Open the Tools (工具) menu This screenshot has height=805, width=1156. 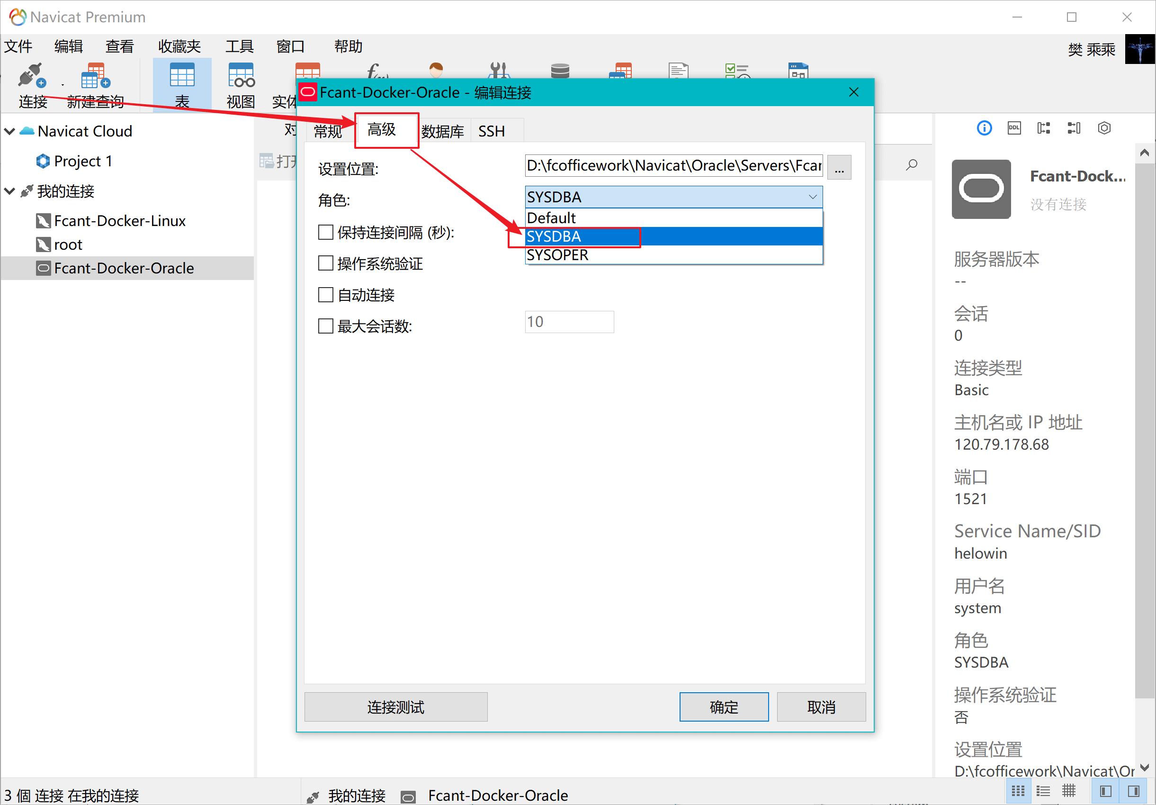pos(239,46)
